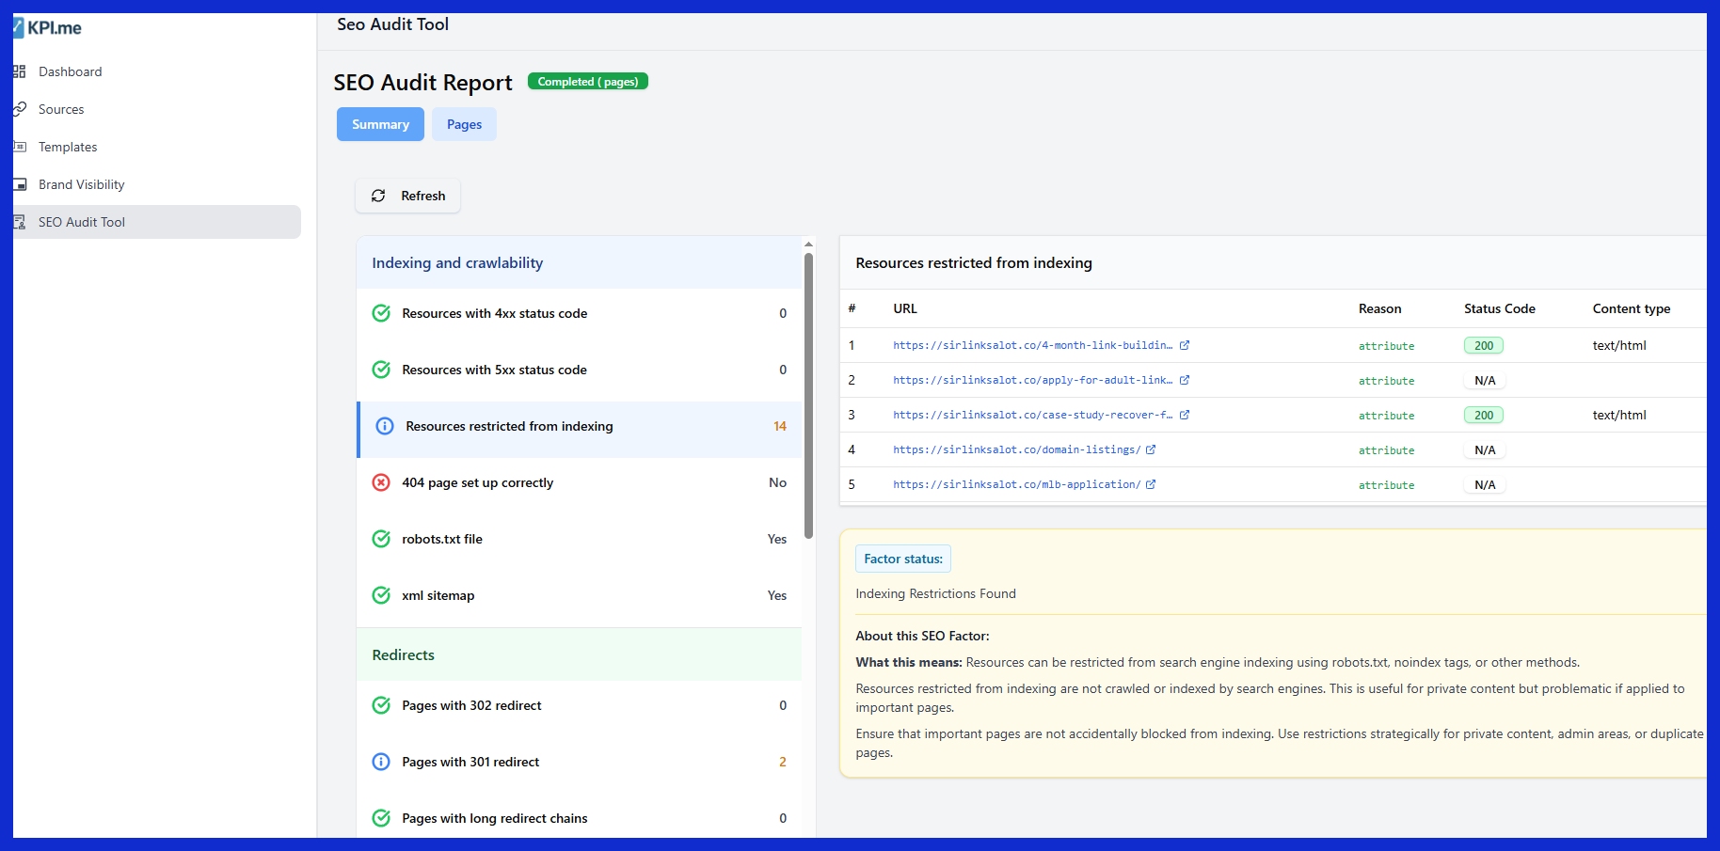Open external link icon for domain-listings URL
Image resolution: width=1720 pixels, height=851 pixels.
click(1151, 449)
